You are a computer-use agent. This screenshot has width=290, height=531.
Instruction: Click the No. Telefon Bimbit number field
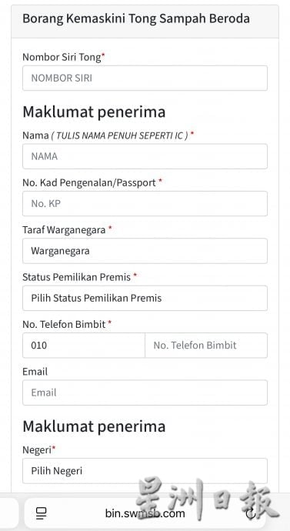[206, 346]
